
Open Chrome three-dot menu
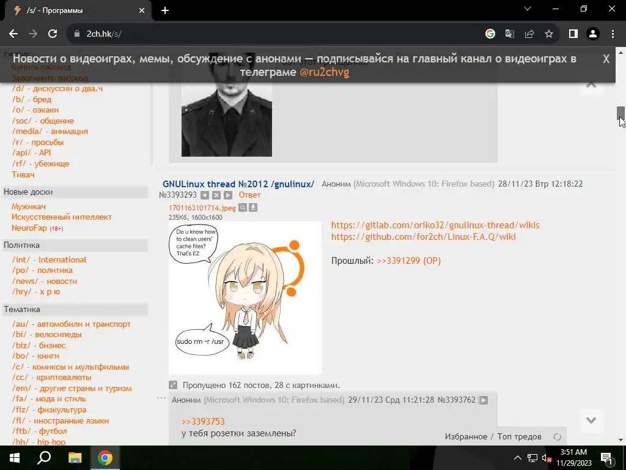pos(613,34)
